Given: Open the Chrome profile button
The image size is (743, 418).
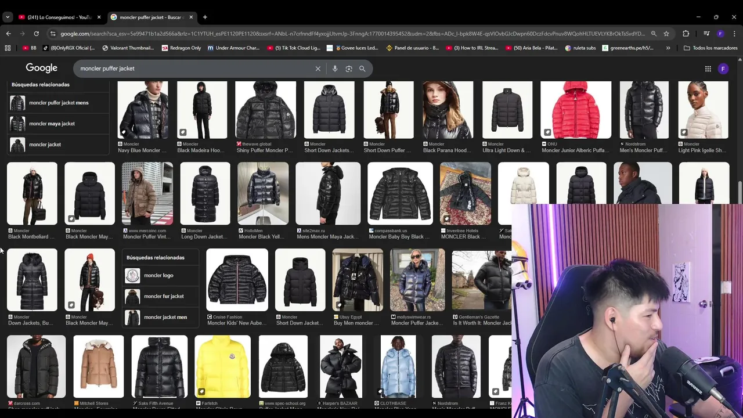Looking at the screenshot, I should pos(720,34).
